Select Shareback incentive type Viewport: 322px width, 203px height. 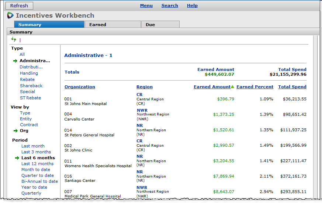(x=31, y=86)
